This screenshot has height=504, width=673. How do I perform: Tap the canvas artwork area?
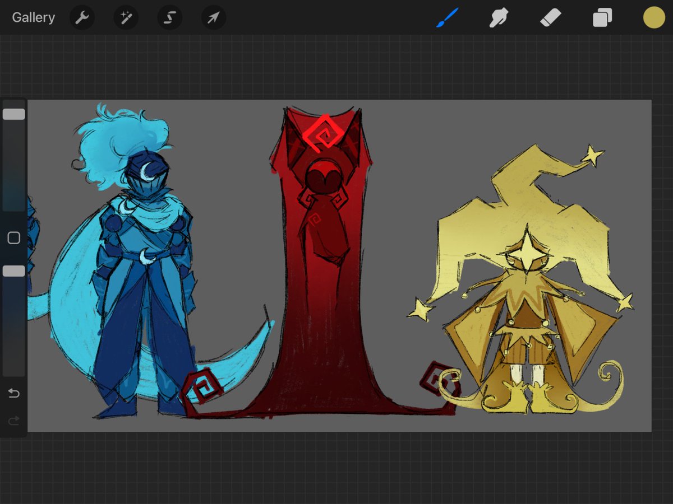[x=336, y=263]
